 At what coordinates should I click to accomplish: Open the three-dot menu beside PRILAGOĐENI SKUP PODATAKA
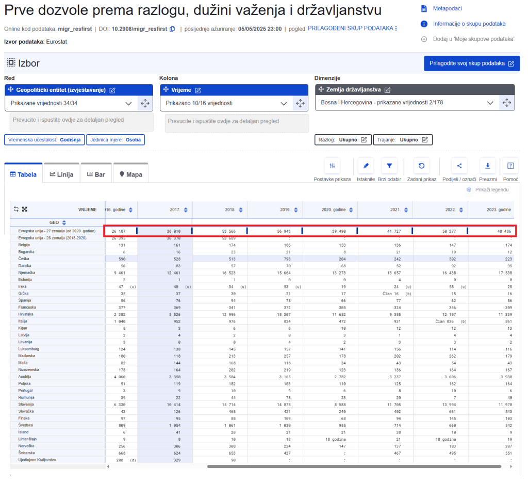[x=396, y=29]
